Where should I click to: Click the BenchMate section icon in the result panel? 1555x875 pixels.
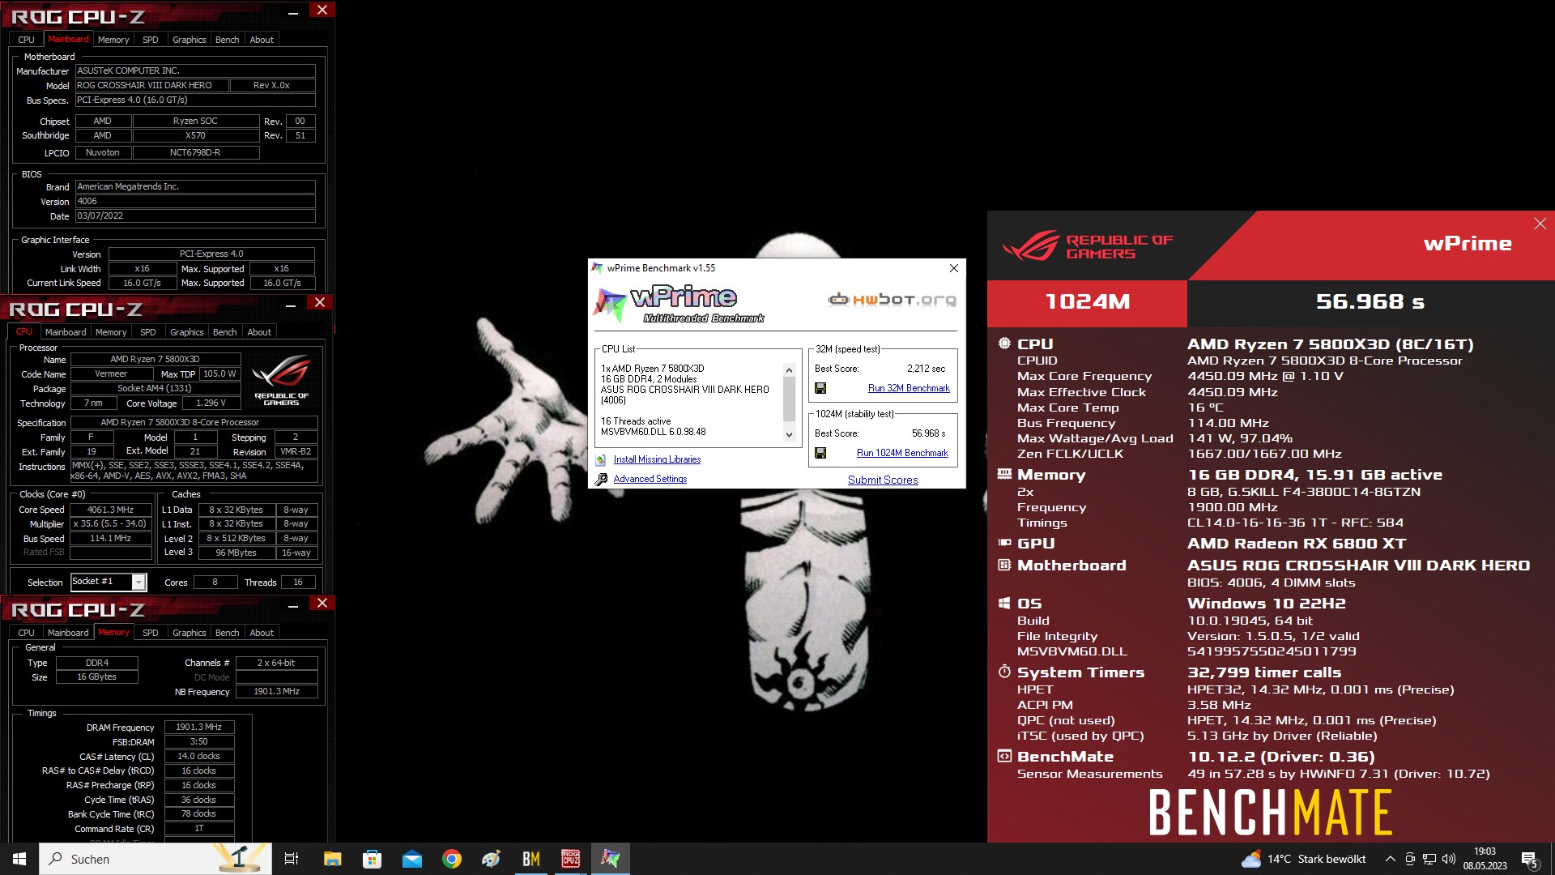(x=1004, y=756)
